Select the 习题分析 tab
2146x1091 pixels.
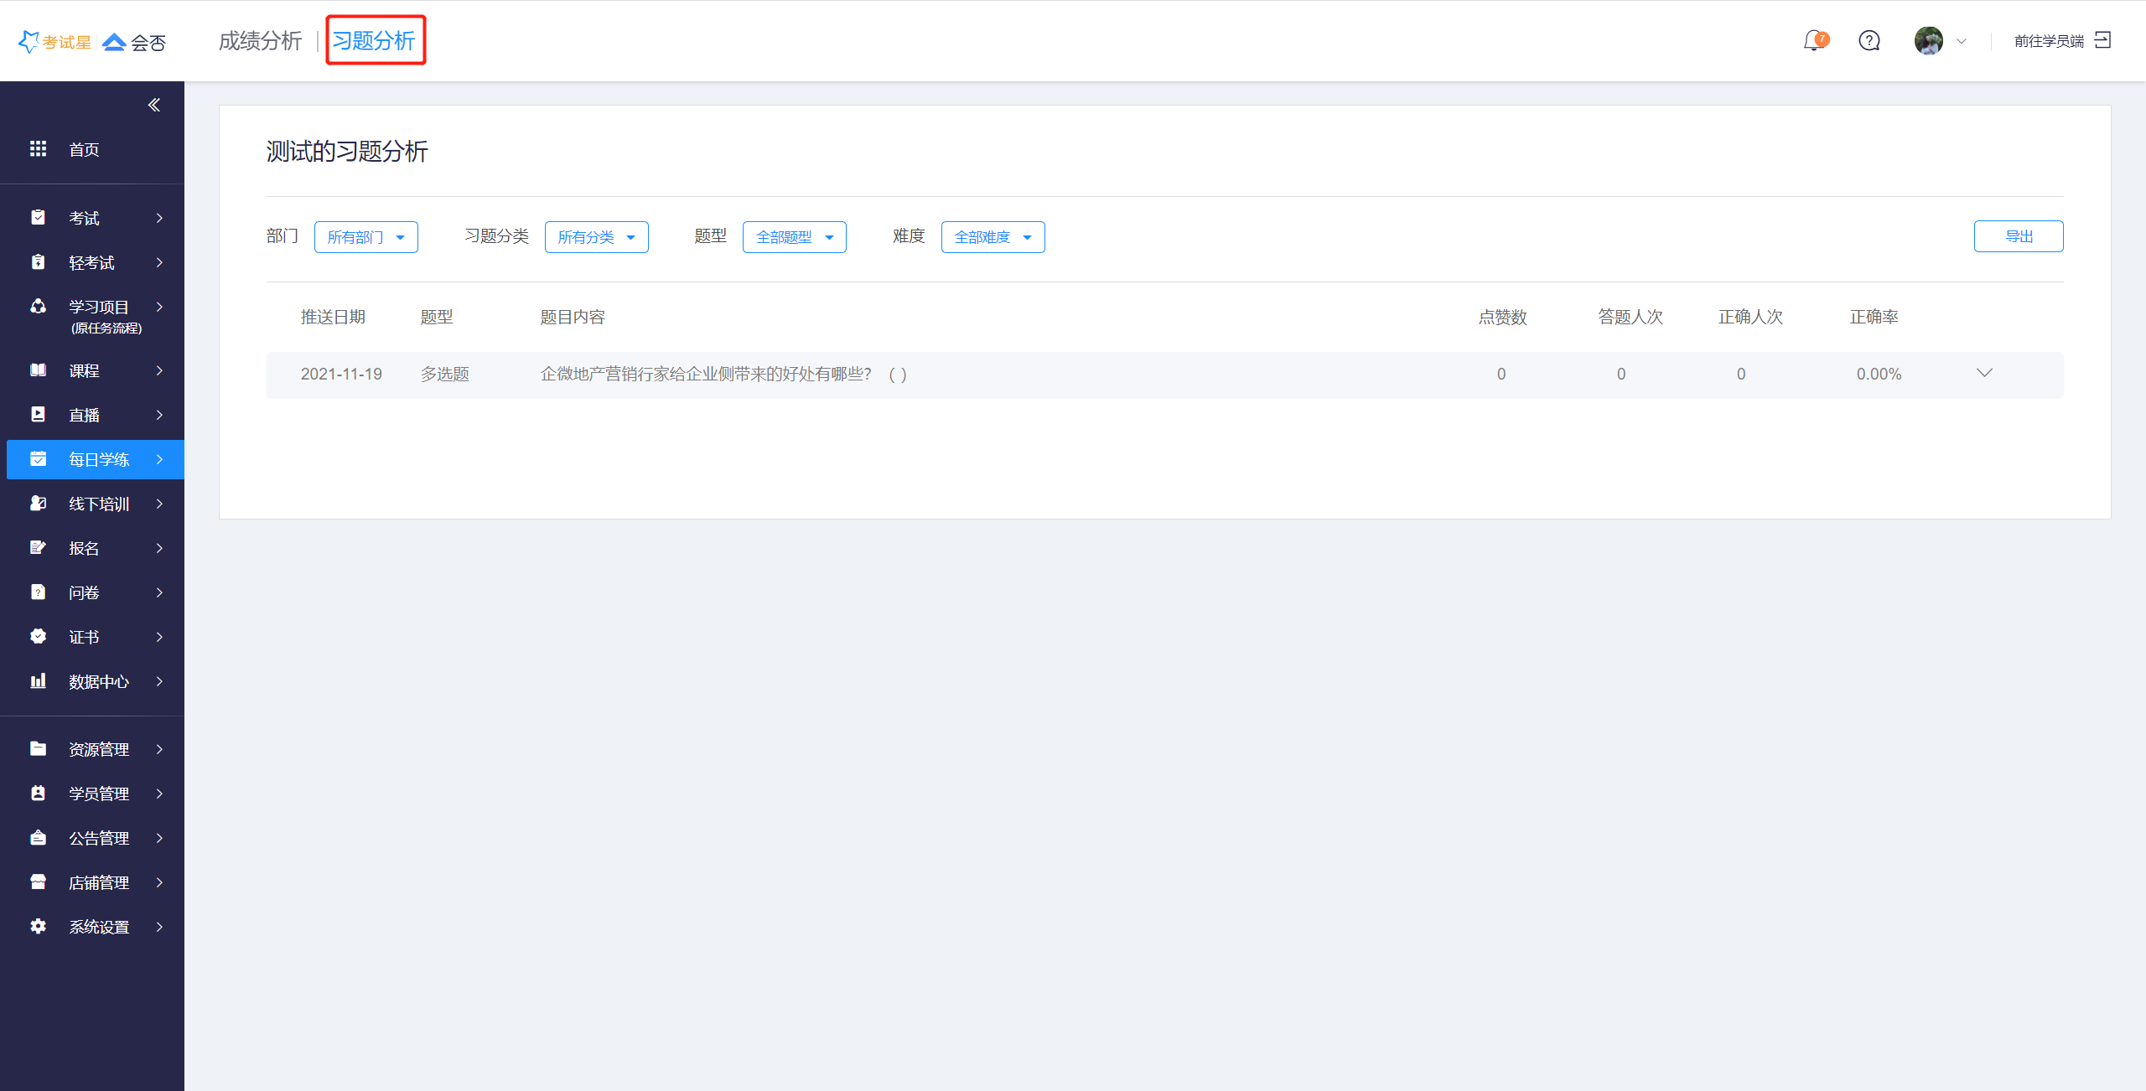[x=375, y=41]
